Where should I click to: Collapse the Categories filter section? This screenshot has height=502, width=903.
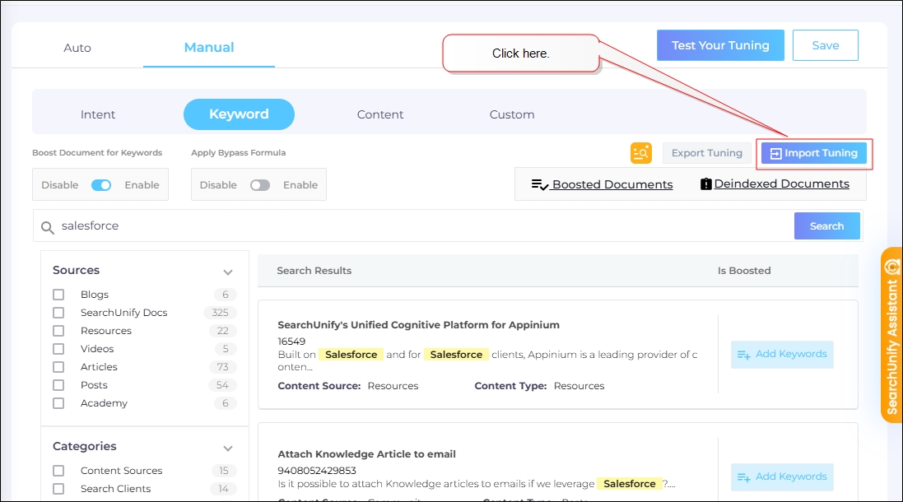coord(228,448)
